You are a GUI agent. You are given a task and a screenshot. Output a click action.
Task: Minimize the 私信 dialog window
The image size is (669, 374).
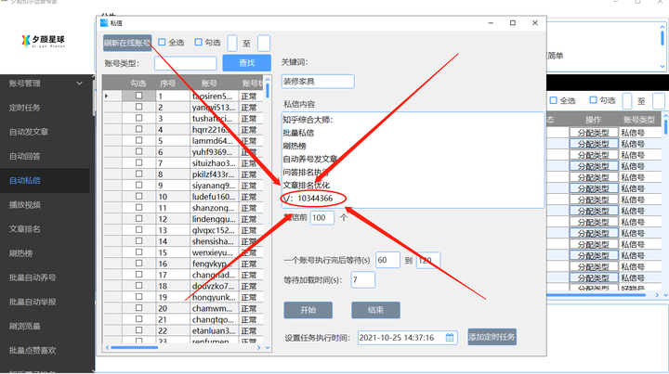click(x=491, y=23)
